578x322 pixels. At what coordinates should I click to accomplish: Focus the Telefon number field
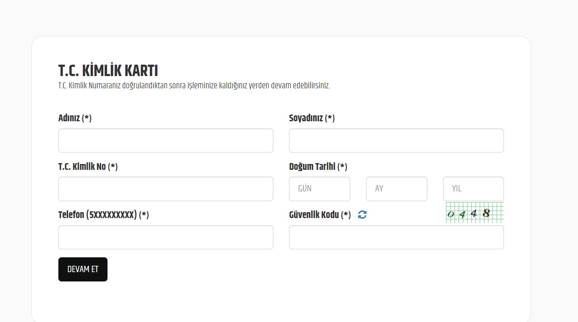click(x=166, y=237)
